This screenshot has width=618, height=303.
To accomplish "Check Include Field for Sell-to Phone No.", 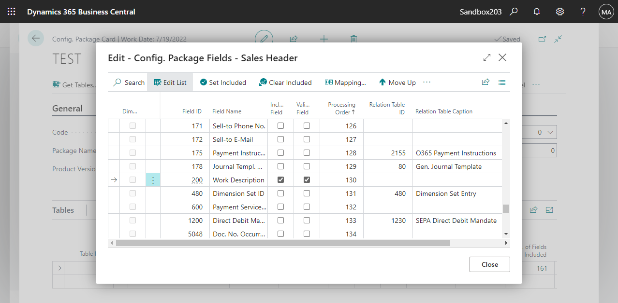I will point(280,126).
